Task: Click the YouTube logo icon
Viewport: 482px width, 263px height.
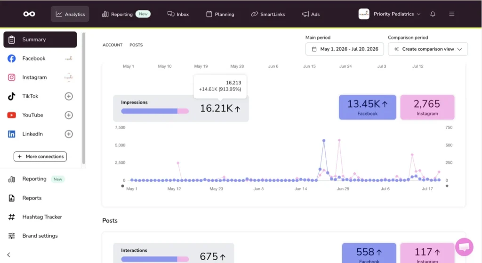Action: [12, 115]
